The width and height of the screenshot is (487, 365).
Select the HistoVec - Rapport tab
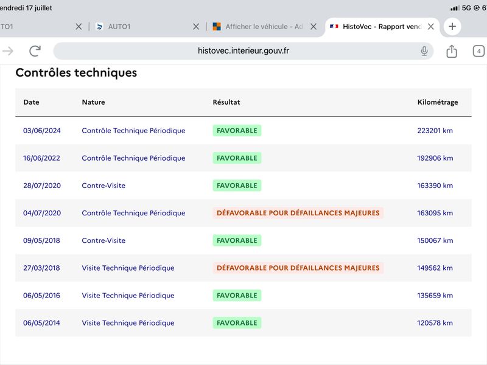[376, 27]
